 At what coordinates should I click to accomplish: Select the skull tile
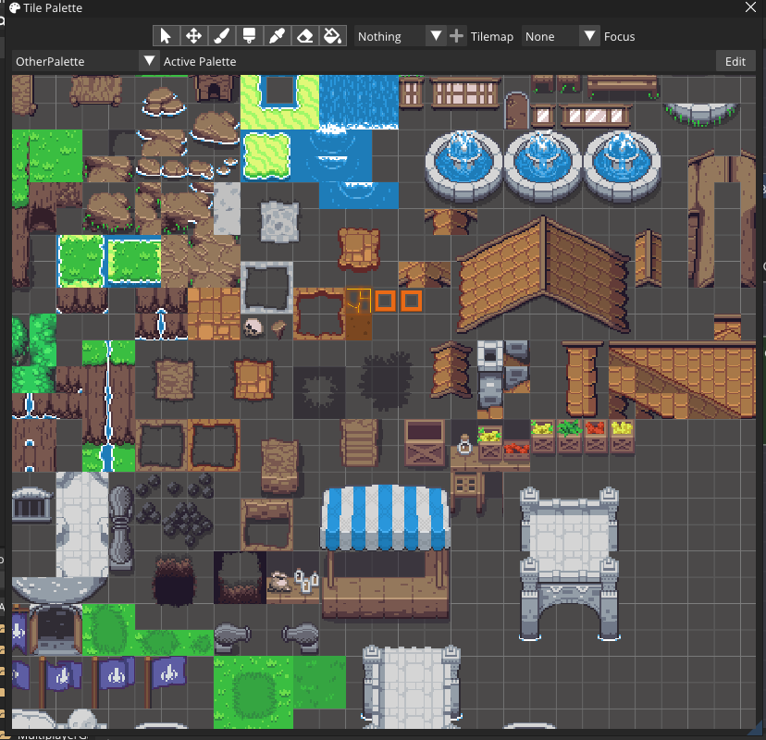click(253, 327)
